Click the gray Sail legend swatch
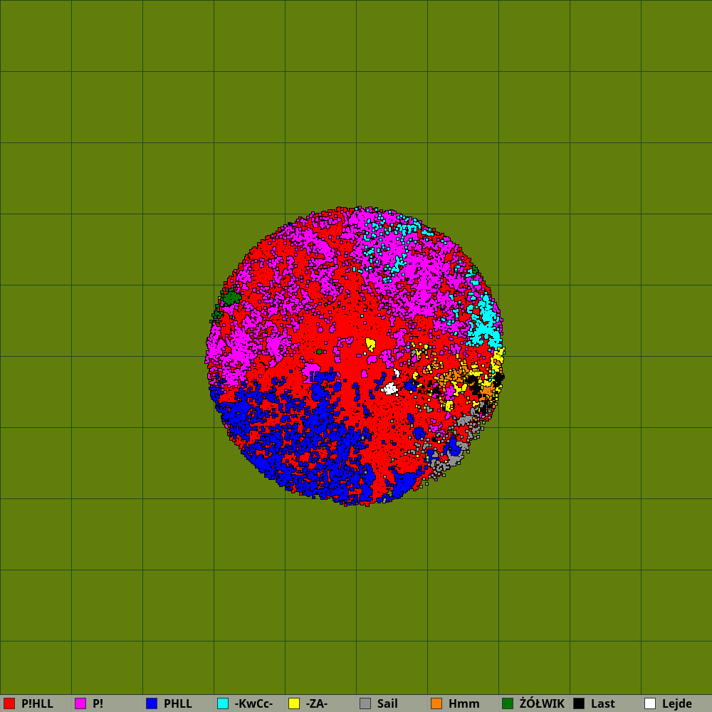 point(365,703)
